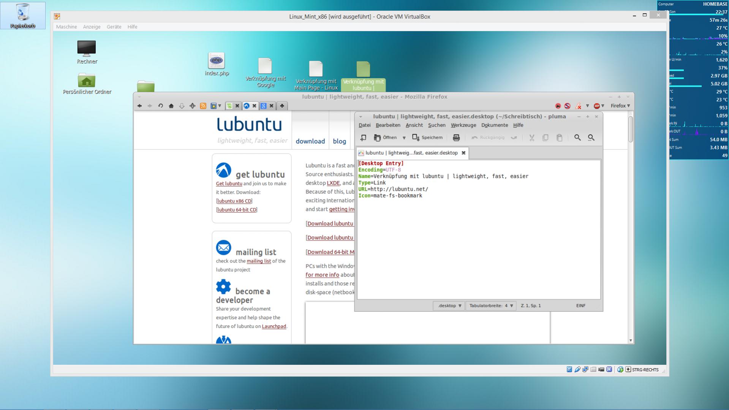Open the Firefox menu dropdown
Viewport: 729px width, 410px height.
(x=620, y=106)
